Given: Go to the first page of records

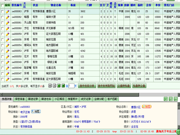Looking at the screenshot, I should click(x=50, y=86).
